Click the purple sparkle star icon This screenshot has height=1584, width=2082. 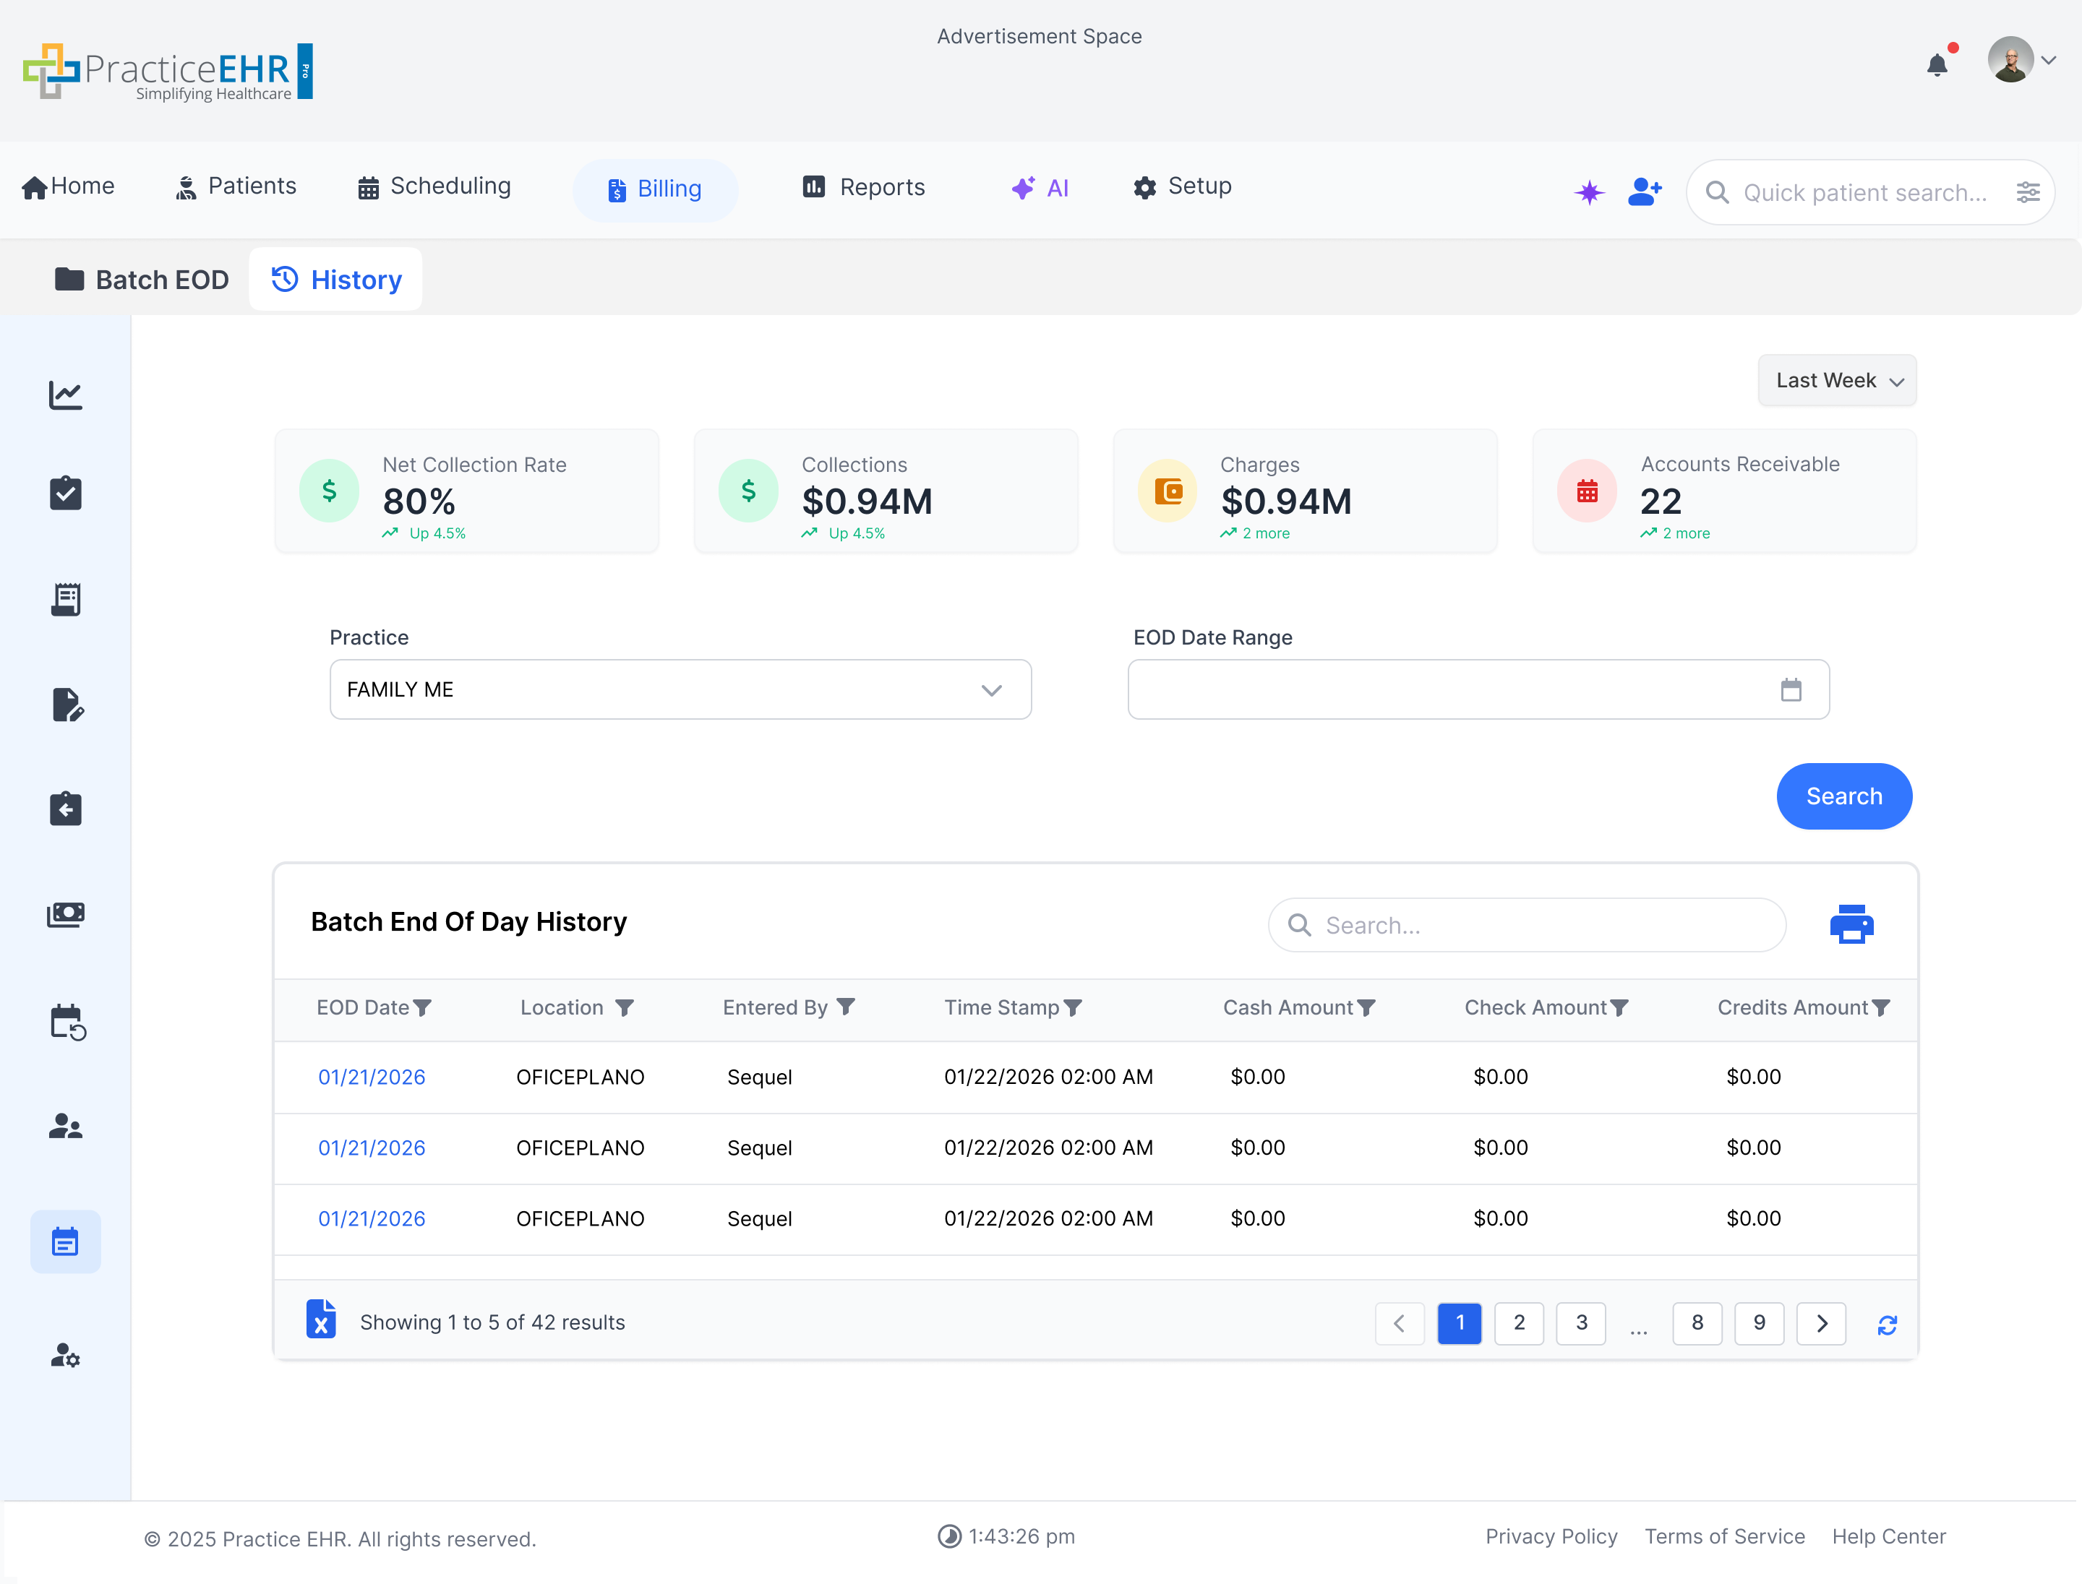1589,192
